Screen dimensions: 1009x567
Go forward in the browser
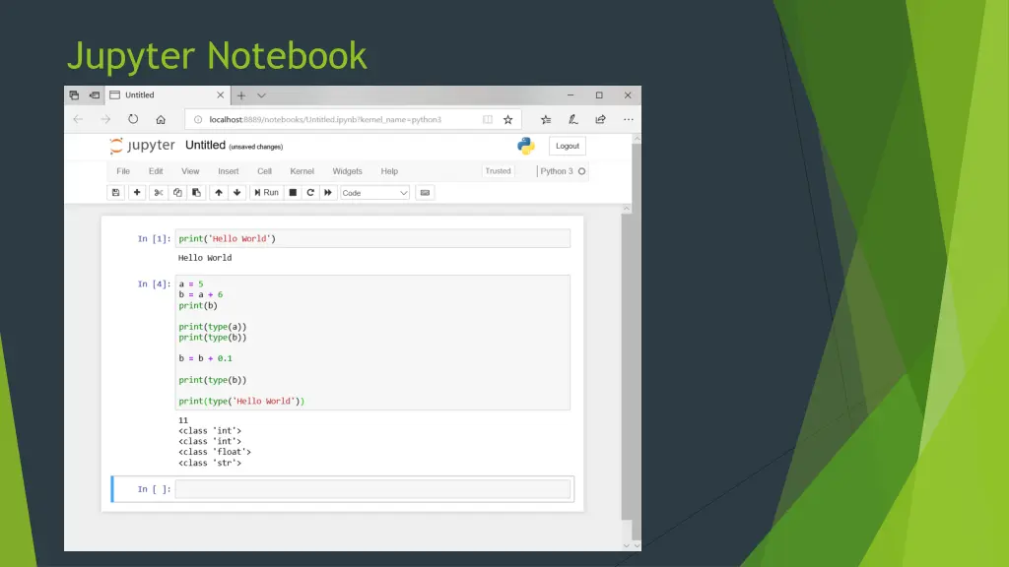point(105,119)
